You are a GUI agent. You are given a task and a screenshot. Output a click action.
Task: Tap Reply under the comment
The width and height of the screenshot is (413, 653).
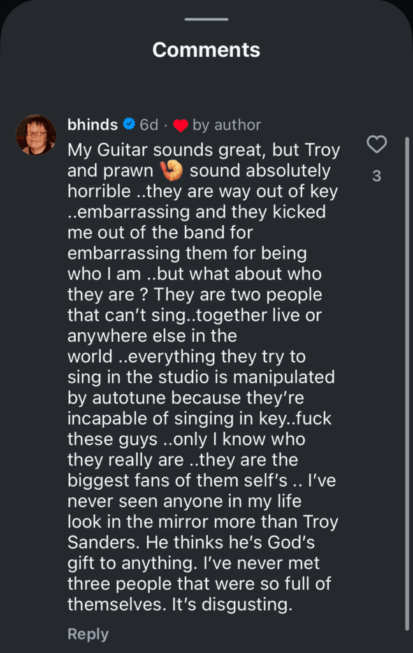click(88, 634)
